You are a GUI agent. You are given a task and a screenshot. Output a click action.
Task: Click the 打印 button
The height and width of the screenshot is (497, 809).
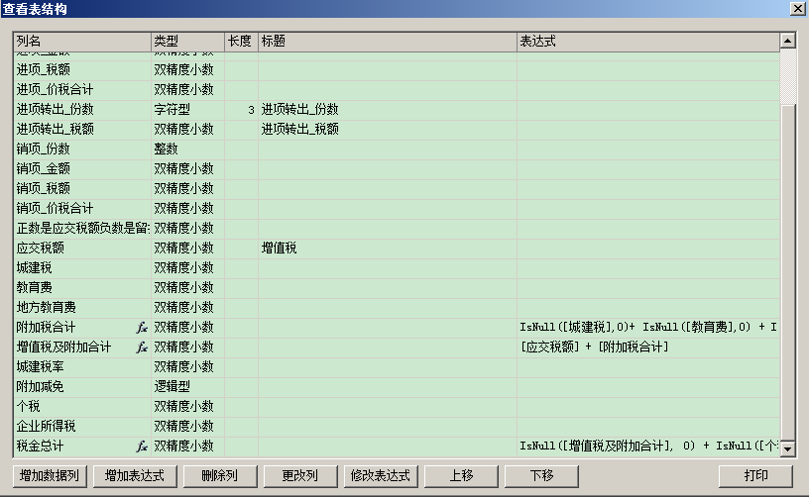pyautogui.click(x=755, y=476)
